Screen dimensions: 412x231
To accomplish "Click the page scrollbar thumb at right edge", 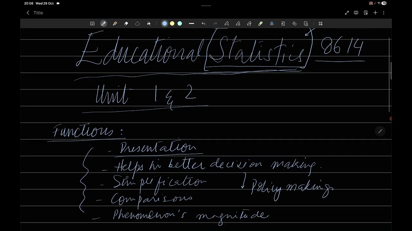I will coord(391,71).
